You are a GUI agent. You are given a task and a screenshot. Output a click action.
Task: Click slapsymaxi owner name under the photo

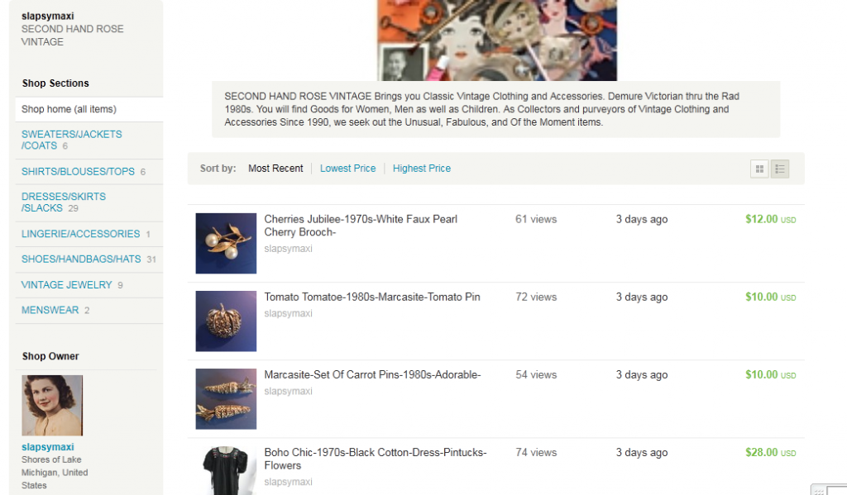(47, 447)
